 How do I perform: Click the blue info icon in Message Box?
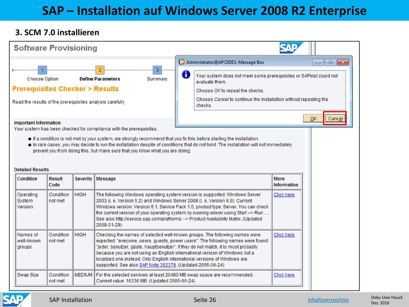(x=186, y=74)
